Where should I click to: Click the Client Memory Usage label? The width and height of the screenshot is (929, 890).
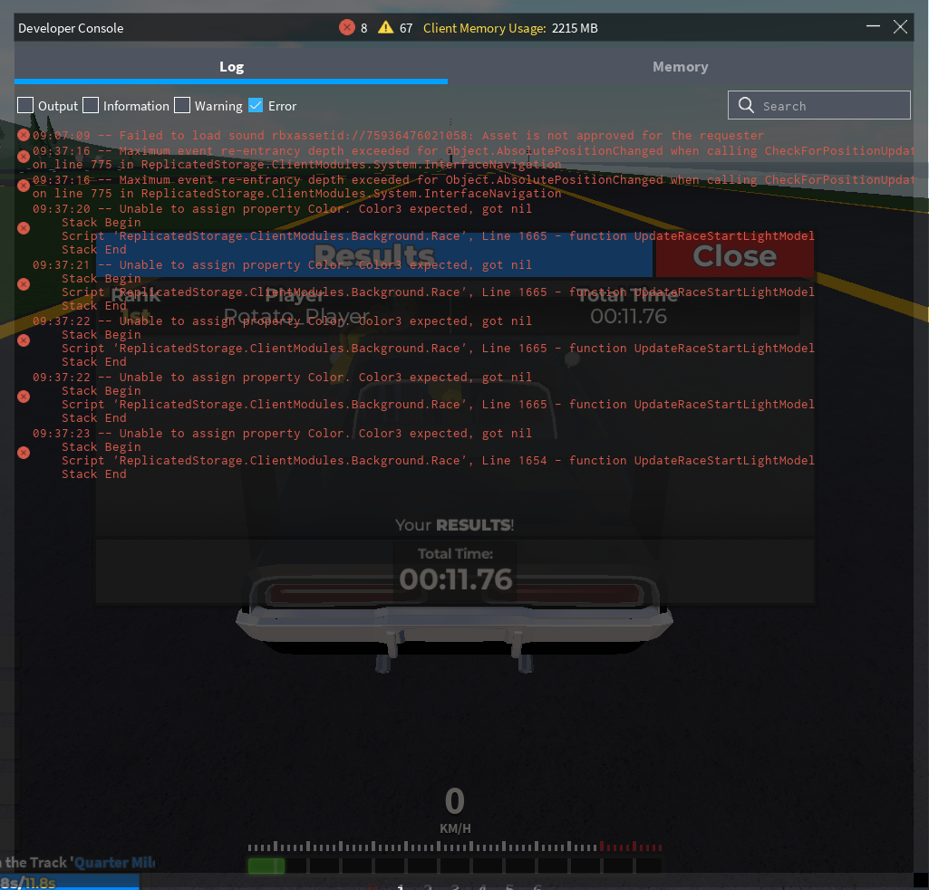pos(485,28)
